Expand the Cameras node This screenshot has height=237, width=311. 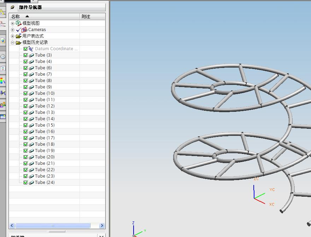pyautogui.click(x=12, y=30)
